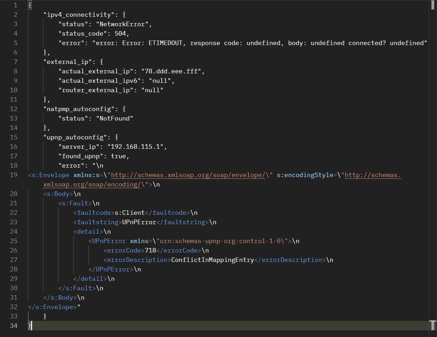Select line number 15 in the gutter
This screenshot has width=437, height=337.
click(14, 137)
